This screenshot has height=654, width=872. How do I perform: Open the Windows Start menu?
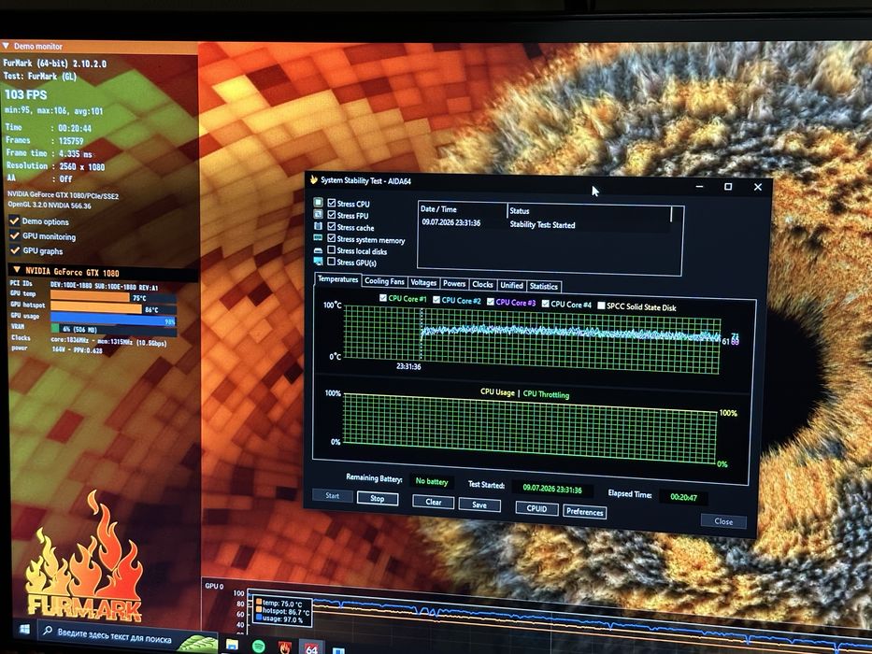[24, 629]
